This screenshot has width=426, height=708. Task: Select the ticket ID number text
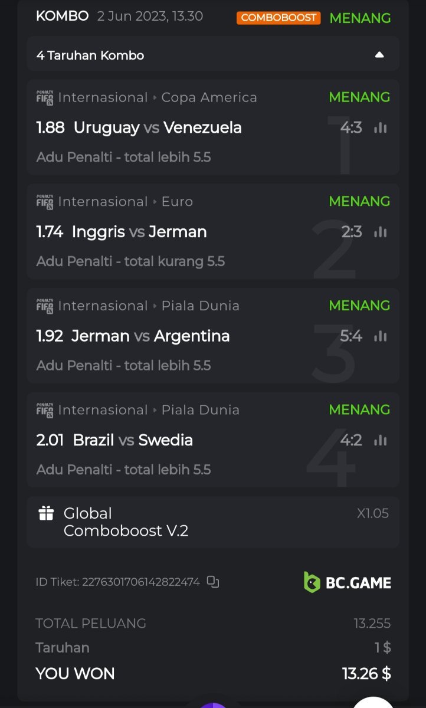tap(140, 582)
